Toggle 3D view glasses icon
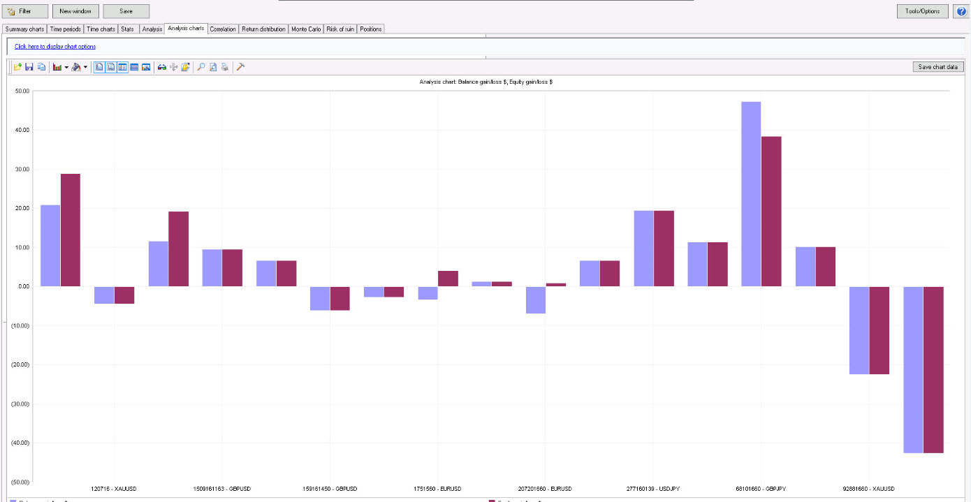The height and width of the screenshot is (502, 971). click(162, 67)
